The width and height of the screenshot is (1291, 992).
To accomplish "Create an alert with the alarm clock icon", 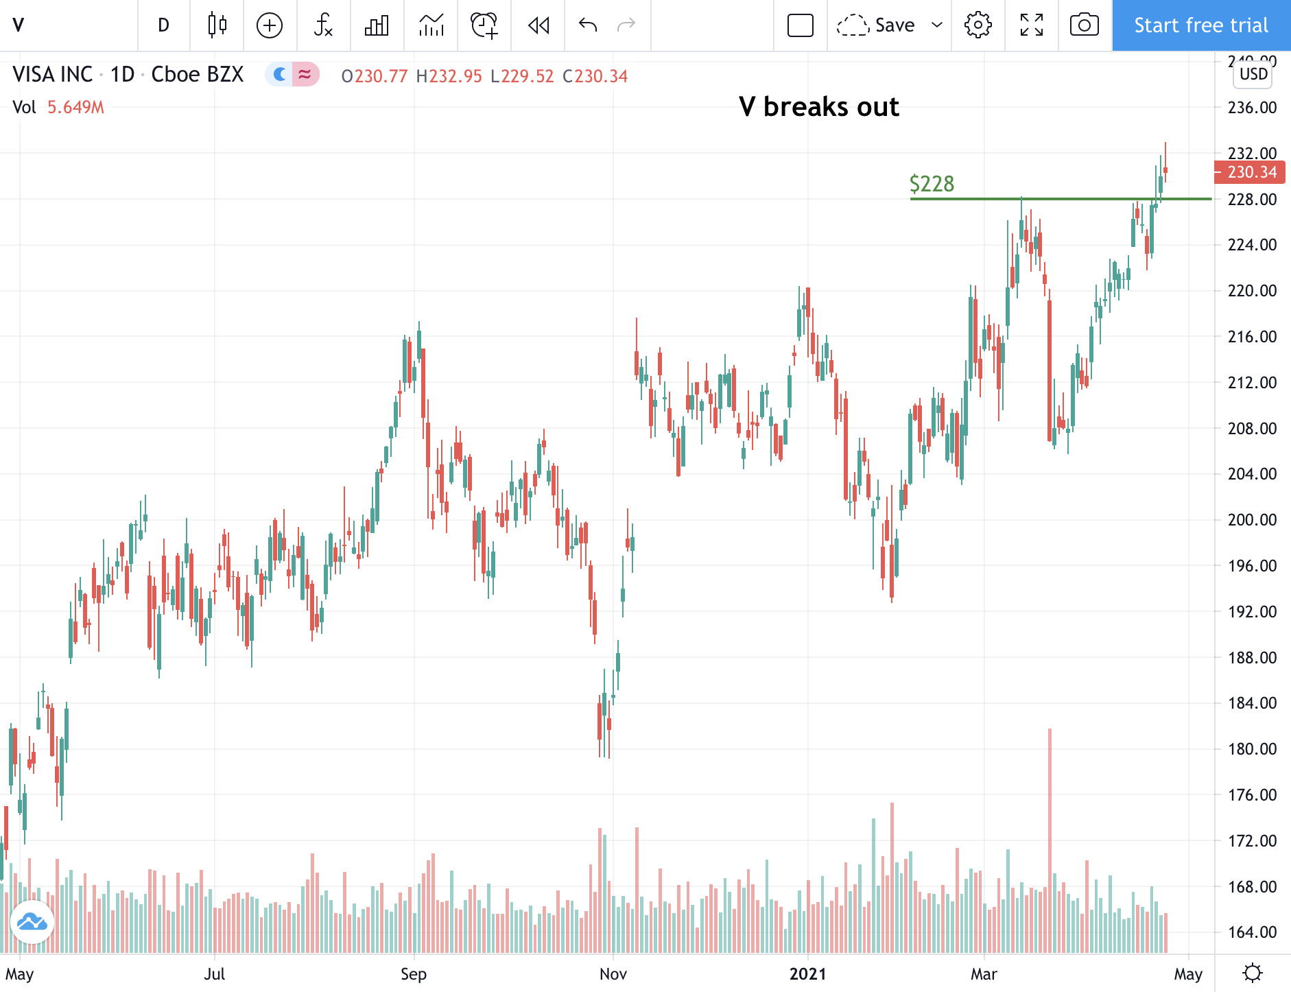I will coord(484,25).
